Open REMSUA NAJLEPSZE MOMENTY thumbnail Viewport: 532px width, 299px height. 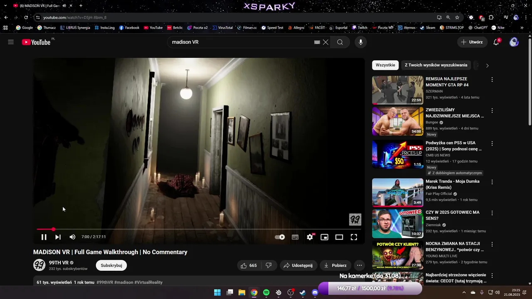[x=398, y=90]
